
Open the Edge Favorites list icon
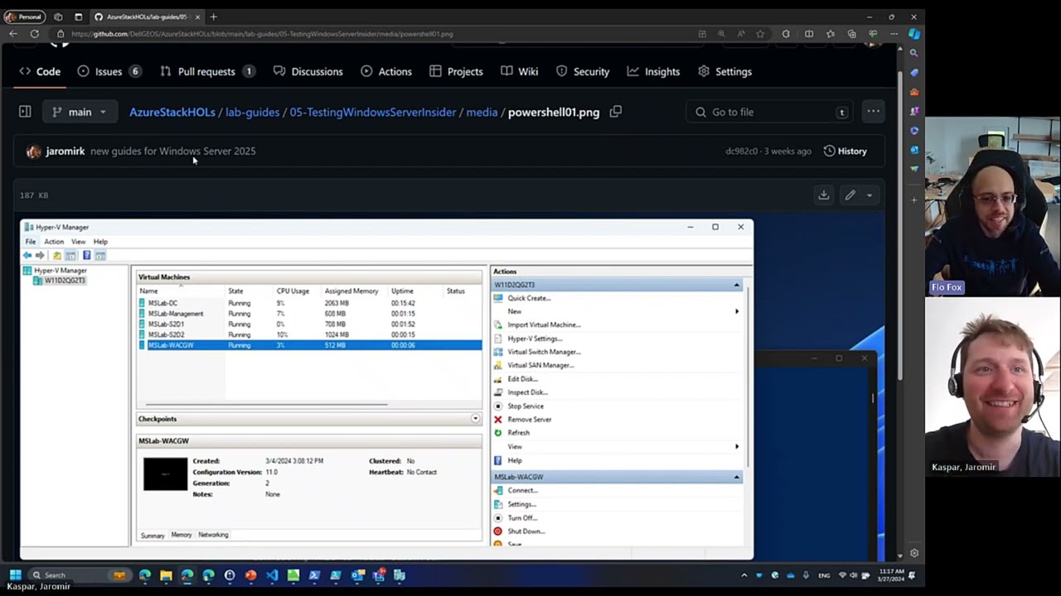pyautogui.click(x=831, y=34)
